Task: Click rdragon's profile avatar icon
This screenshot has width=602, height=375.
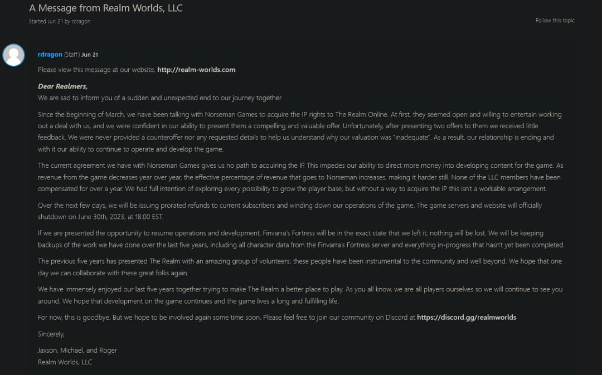Action: click(x=13, y=55)
